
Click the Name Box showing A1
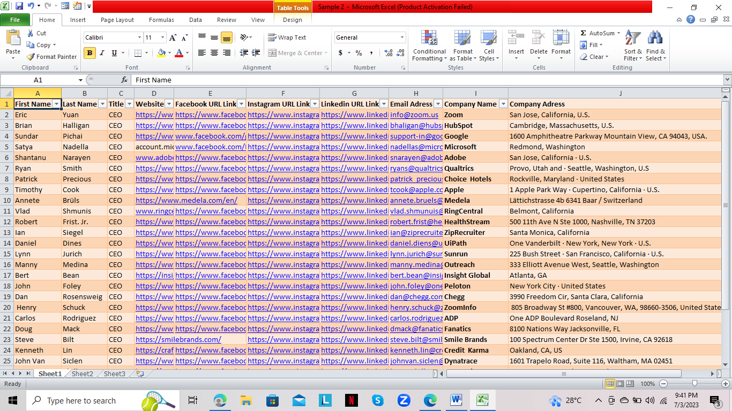pos(38,80)
